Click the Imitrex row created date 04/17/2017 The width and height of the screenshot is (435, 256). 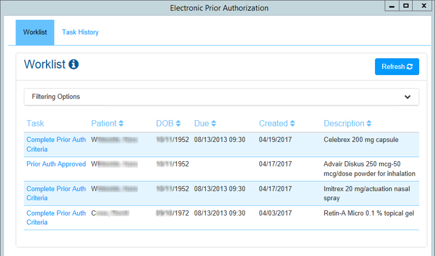coord(275,189)
